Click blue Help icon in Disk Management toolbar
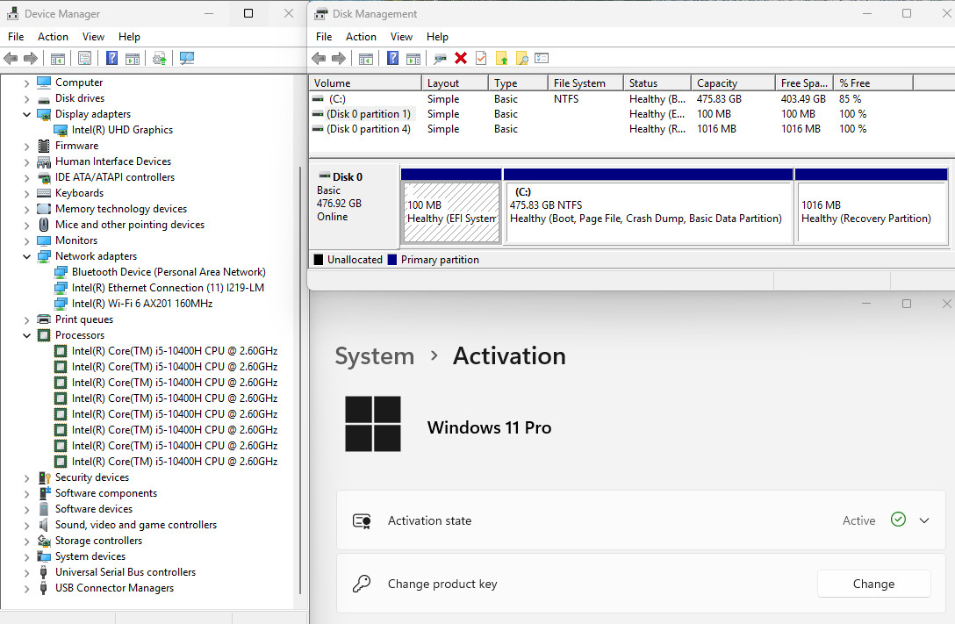This screenshot has height=624, width=955. (393, 59)
